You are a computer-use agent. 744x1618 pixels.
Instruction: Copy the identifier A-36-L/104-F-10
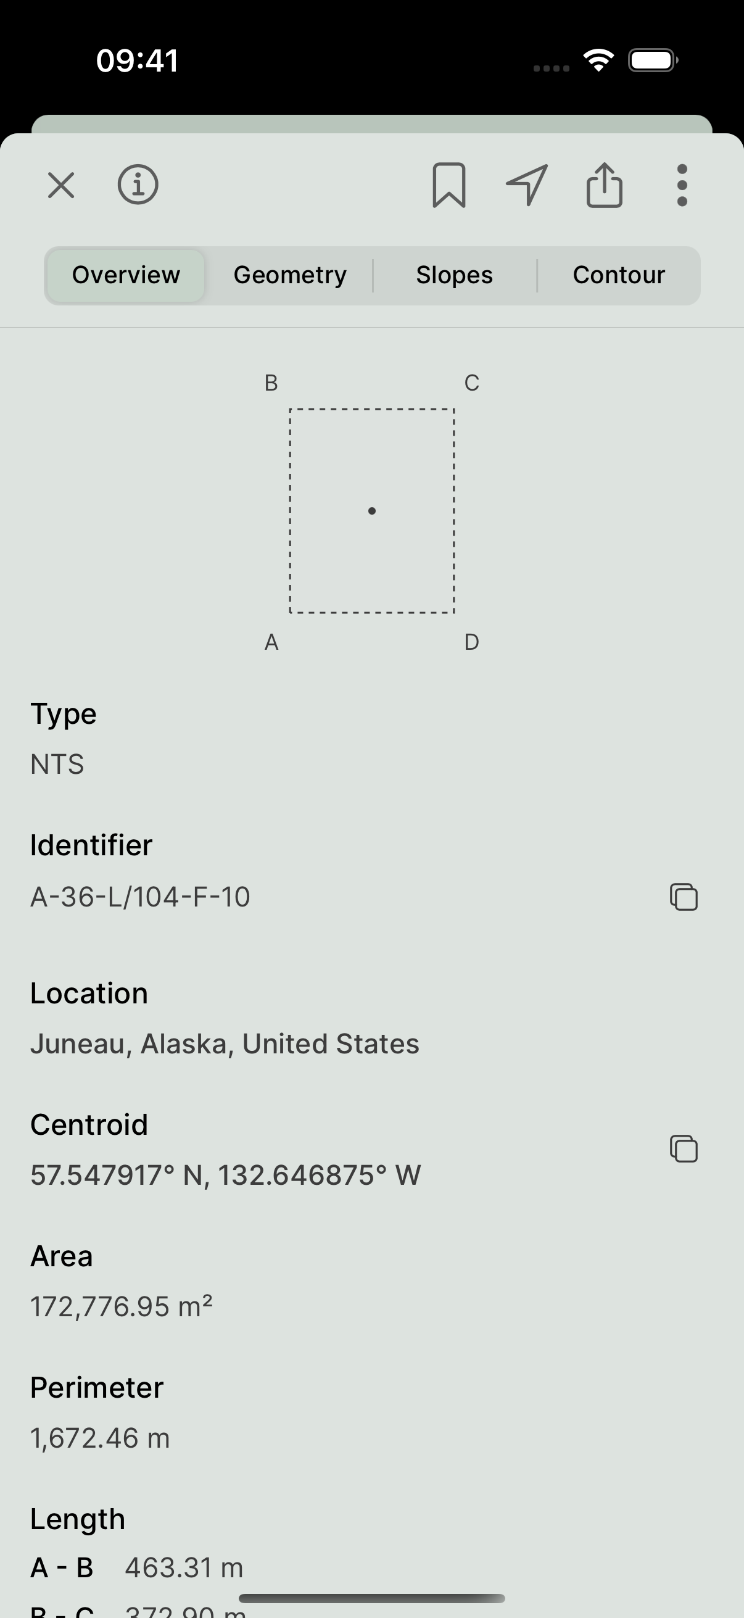[684, 897]
